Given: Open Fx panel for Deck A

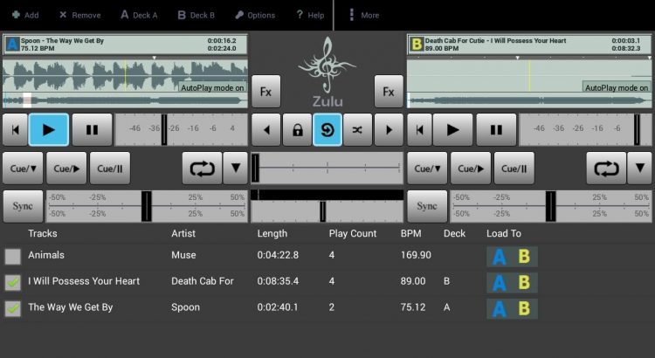Looking at the screenshot, I should (265, 92).
